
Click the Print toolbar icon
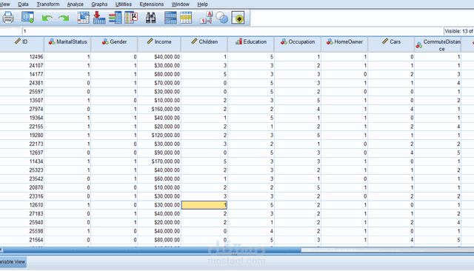pos(8,18)
